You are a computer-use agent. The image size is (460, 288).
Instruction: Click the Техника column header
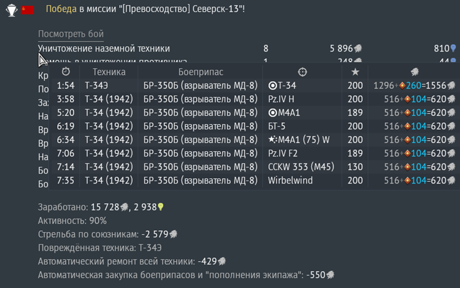point(109,72)
